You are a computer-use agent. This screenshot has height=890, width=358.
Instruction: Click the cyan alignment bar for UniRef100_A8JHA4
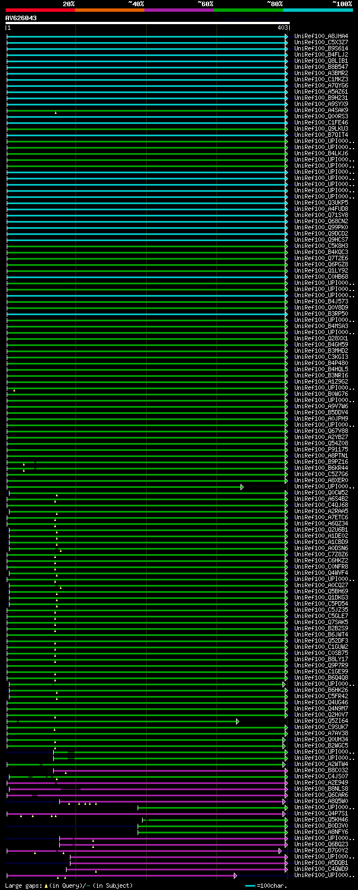(x=147, y=36)
